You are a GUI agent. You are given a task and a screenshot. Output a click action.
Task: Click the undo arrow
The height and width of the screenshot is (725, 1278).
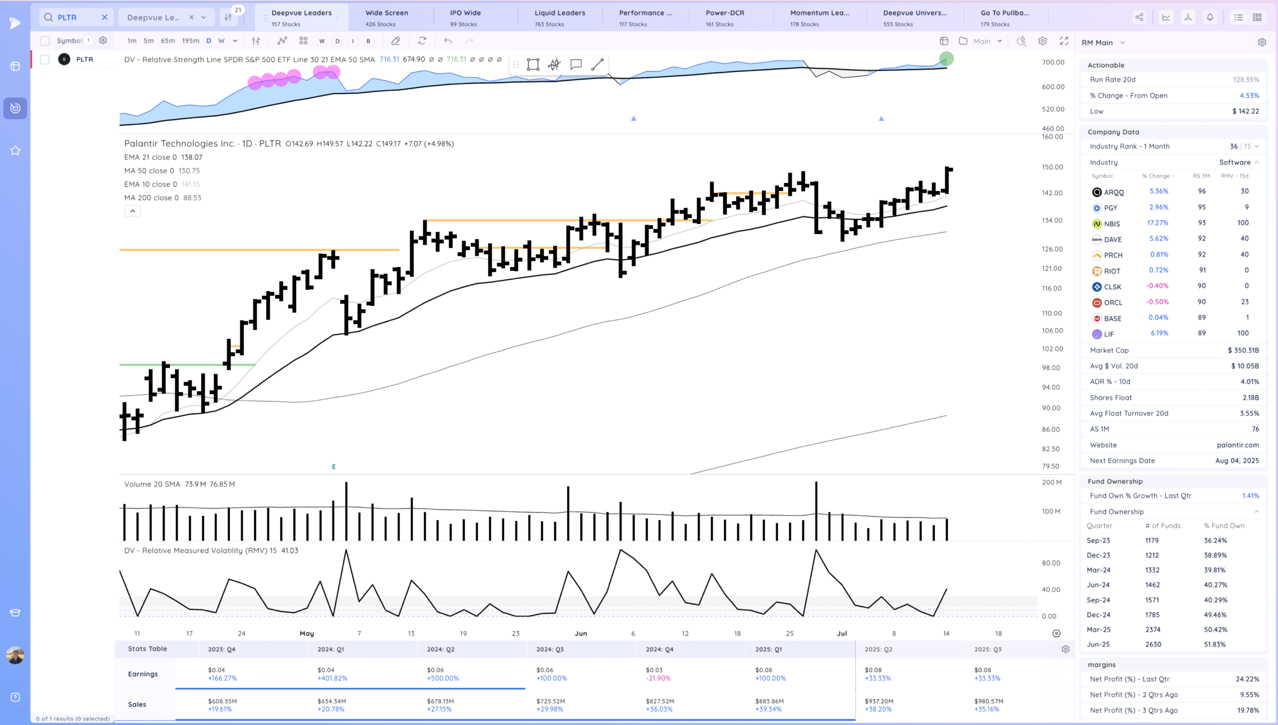(448, 41)
